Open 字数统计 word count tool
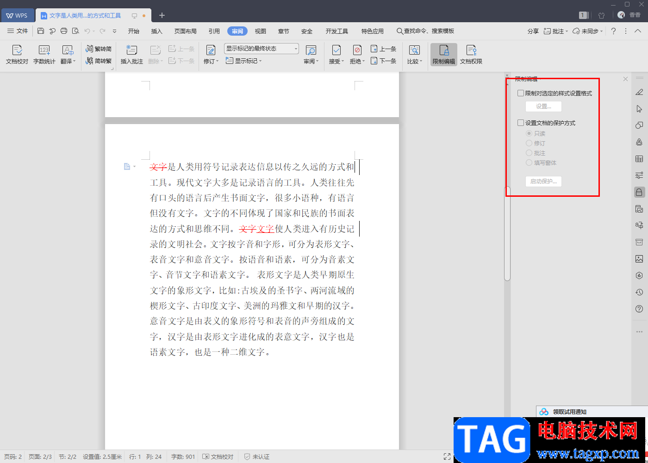648x463 pixels. [x=44, y=54]
